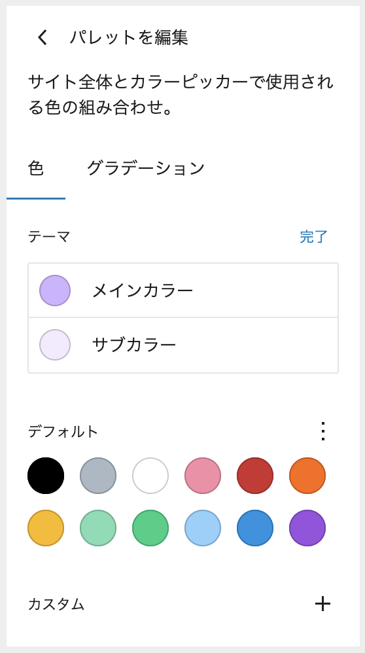Select the orange default color swatch
365x653 pixels.
tap(307, 476)
